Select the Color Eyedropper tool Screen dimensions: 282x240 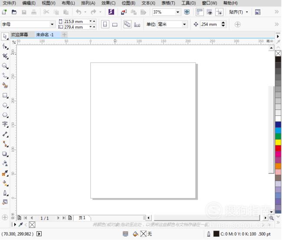tap(5, 174)
